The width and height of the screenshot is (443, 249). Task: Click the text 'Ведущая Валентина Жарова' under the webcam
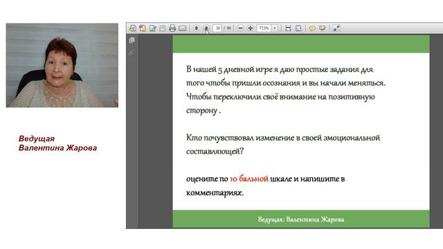tap(57, 143)
